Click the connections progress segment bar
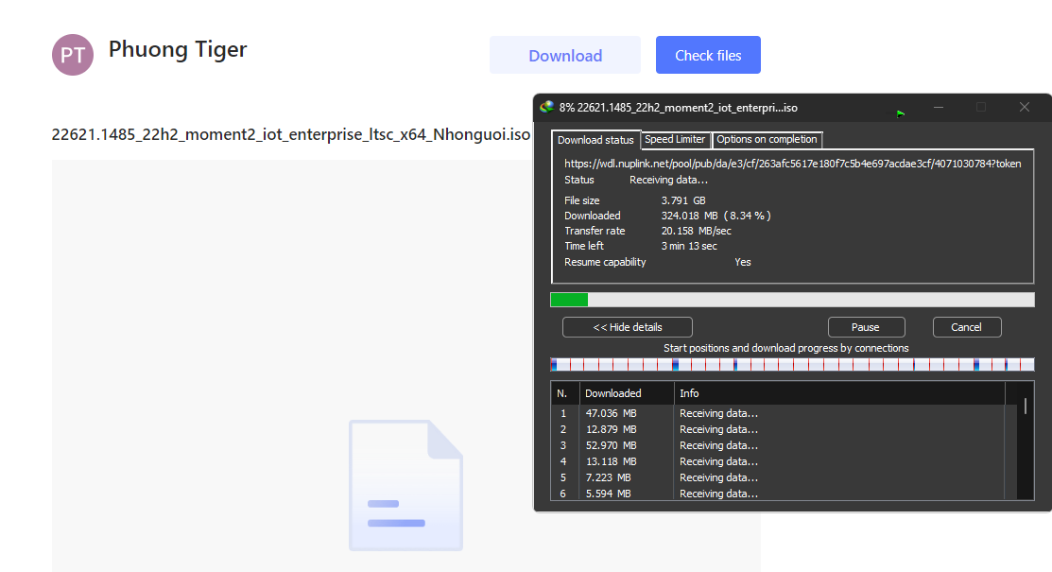 point(792,365)
